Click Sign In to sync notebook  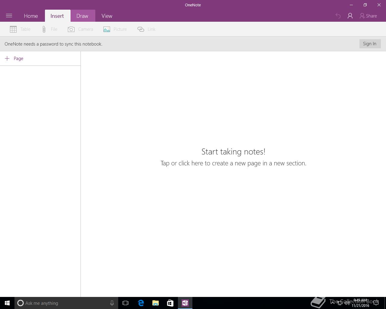370,44
